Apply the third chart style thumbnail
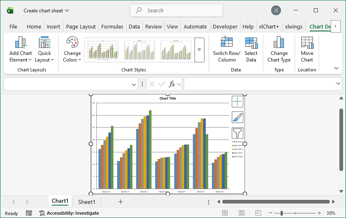The width and height of the screenshot is (346, 218). click(175, 50)
